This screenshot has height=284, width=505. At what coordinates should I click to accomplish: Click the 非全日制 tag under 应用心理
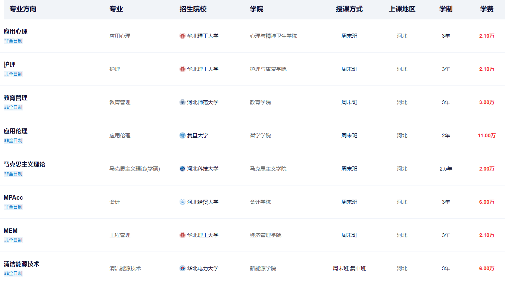pyautogui.click(x=13, y=41)
